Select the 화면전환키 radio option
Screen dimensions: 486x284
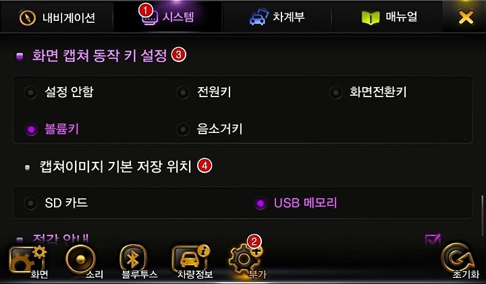click(335, 92)
